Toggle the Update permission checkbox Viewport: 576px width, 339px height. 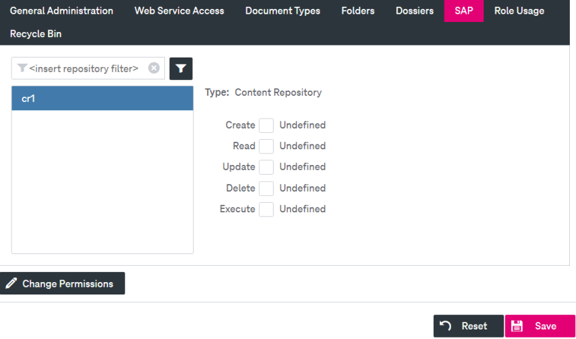coord(266,167)
